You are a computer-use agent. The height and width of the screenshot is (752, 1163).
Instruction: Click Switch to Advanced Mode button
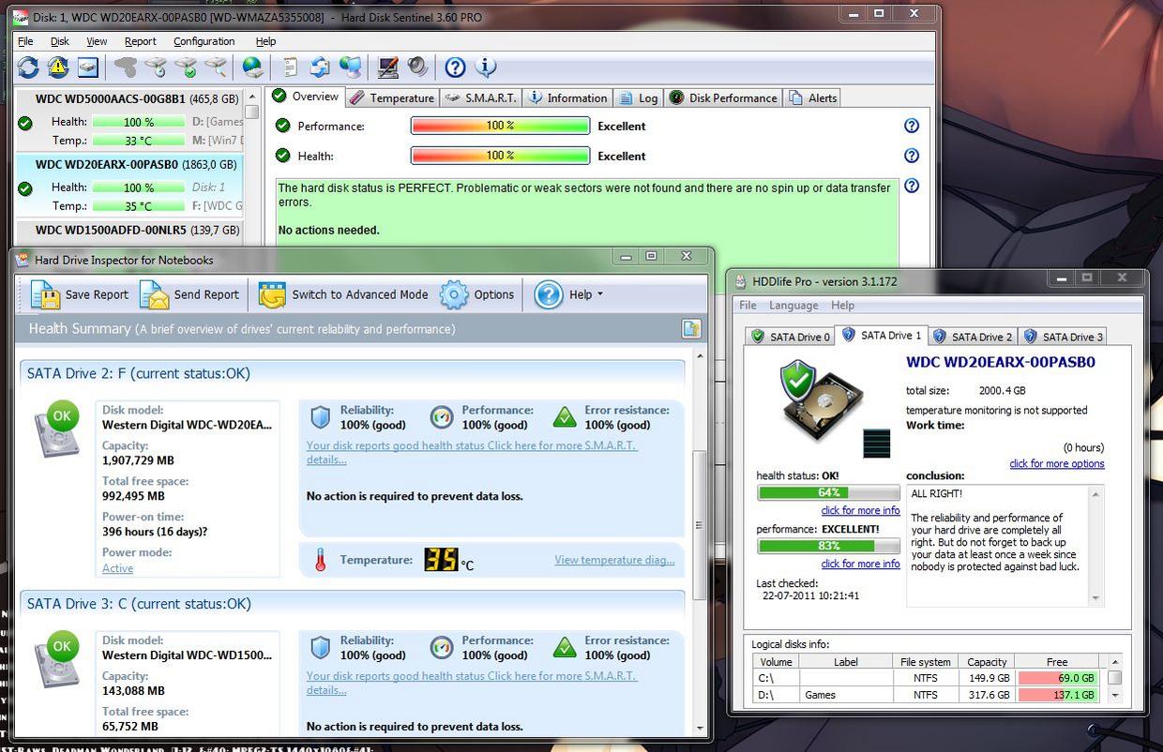(x=344, y=294)
